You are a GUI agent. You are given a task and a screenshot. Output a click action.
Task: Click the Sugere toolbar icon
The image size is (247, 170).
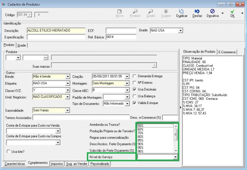pyautogui.click(x=165, y=13)
